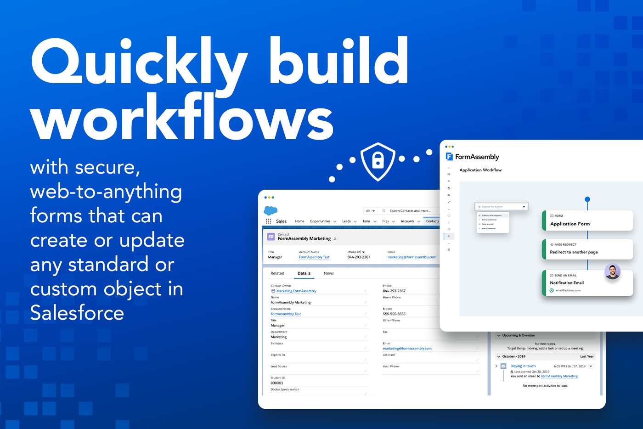Edit the Department field pencil icon
Image resolution: width=643 pixels, height=429 pixels.
click(x=366, y=337)
